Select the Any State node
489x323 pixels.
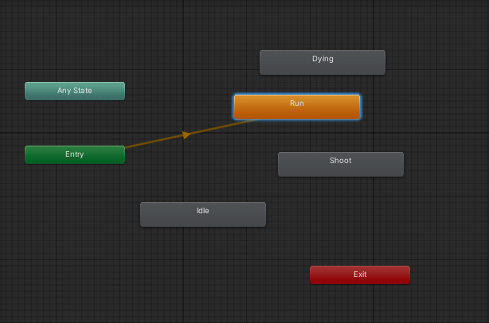(75, 91)
